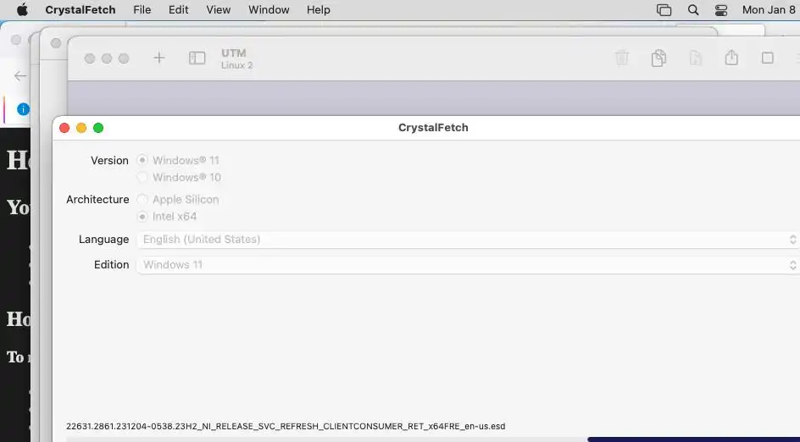The width and height of the screenshot is (800, 442).
Task: Open the Edition dropdown
Action: pos(468,265)
